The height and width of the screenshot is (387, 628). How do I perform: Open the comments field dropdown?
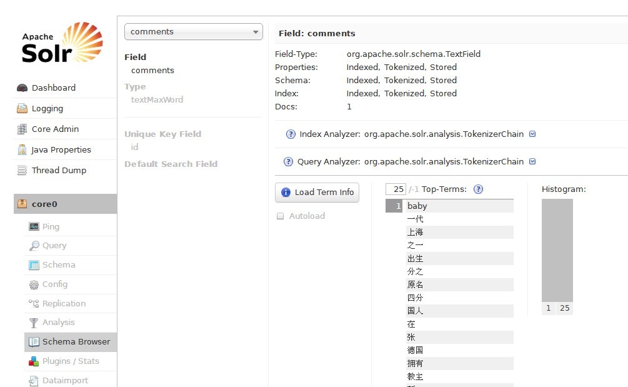coord(194,32)
